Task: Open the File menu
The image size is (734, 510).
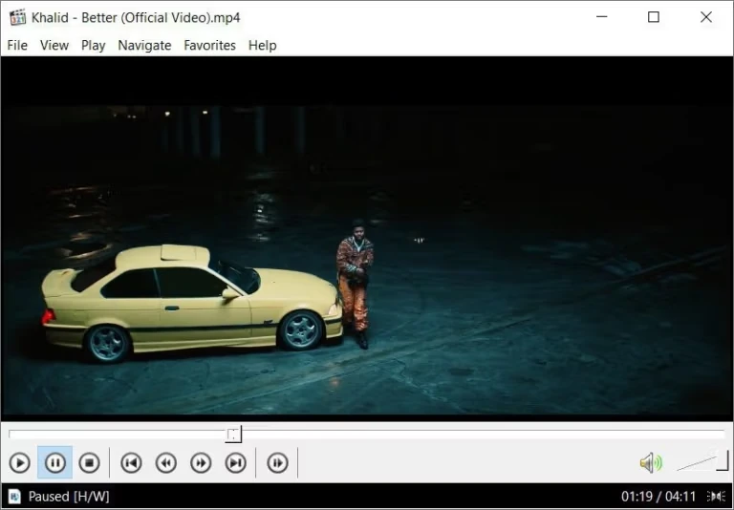Action: (x=17, y=45)
